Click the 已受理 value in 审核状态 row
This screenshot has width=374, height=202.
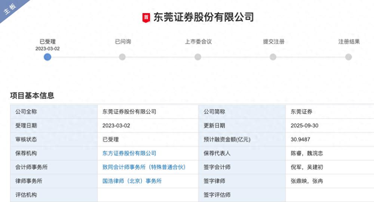coord(110,139)
